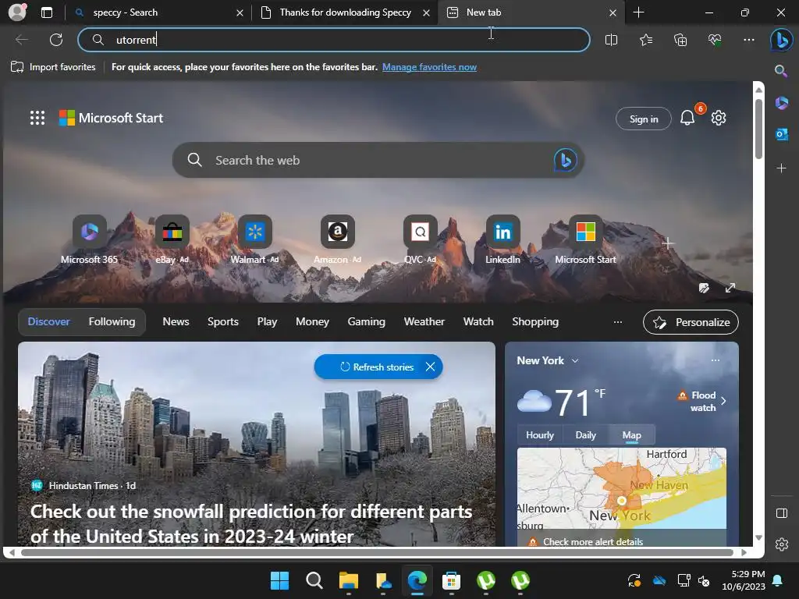Screen dimensions: 799x599
Task: Click the edit background image icon
Action: coord(704,289)
